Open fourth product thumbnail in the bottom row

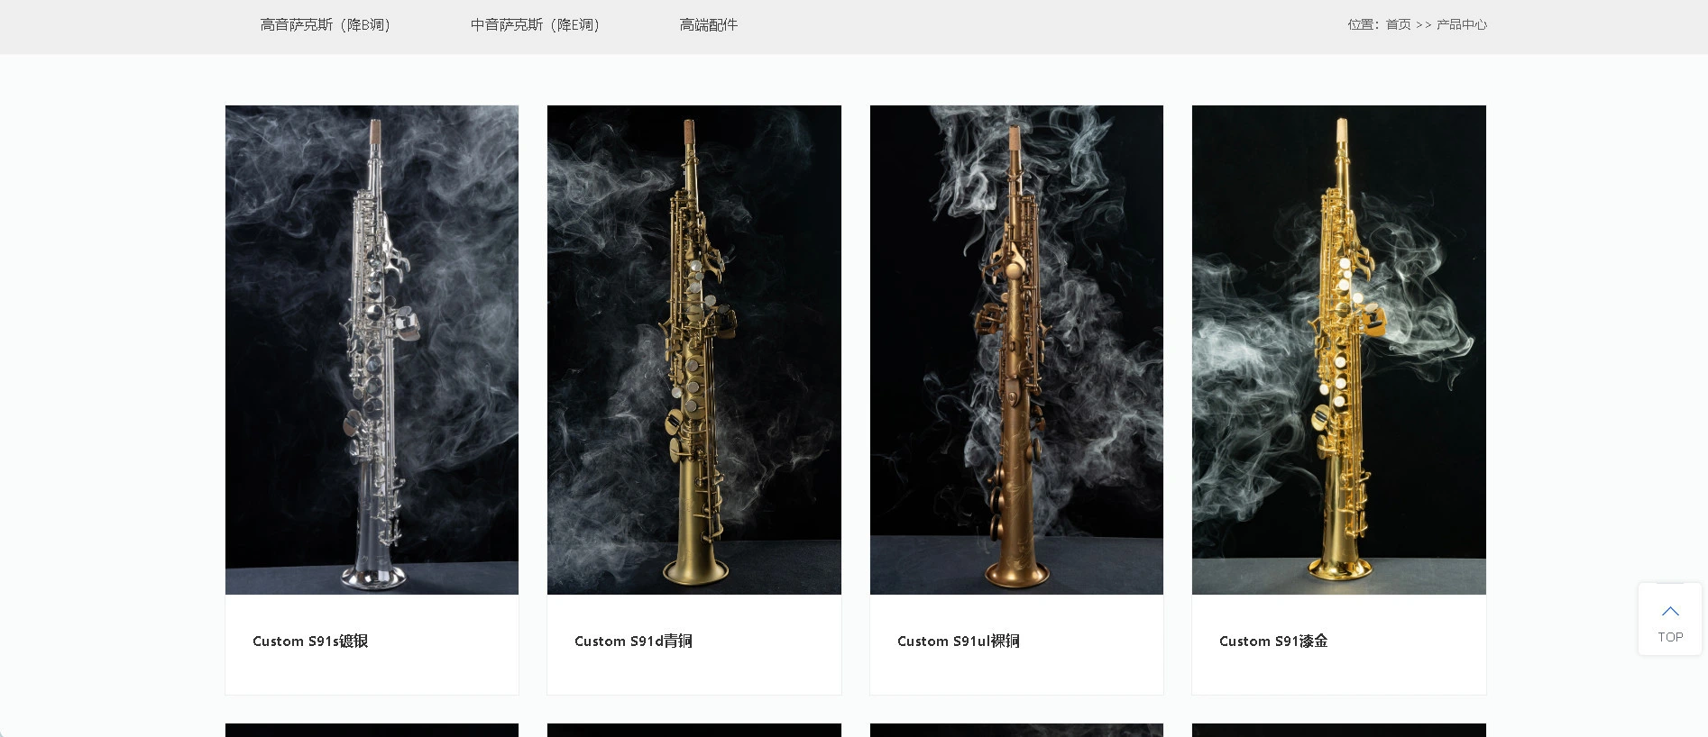coord(1338,730)
